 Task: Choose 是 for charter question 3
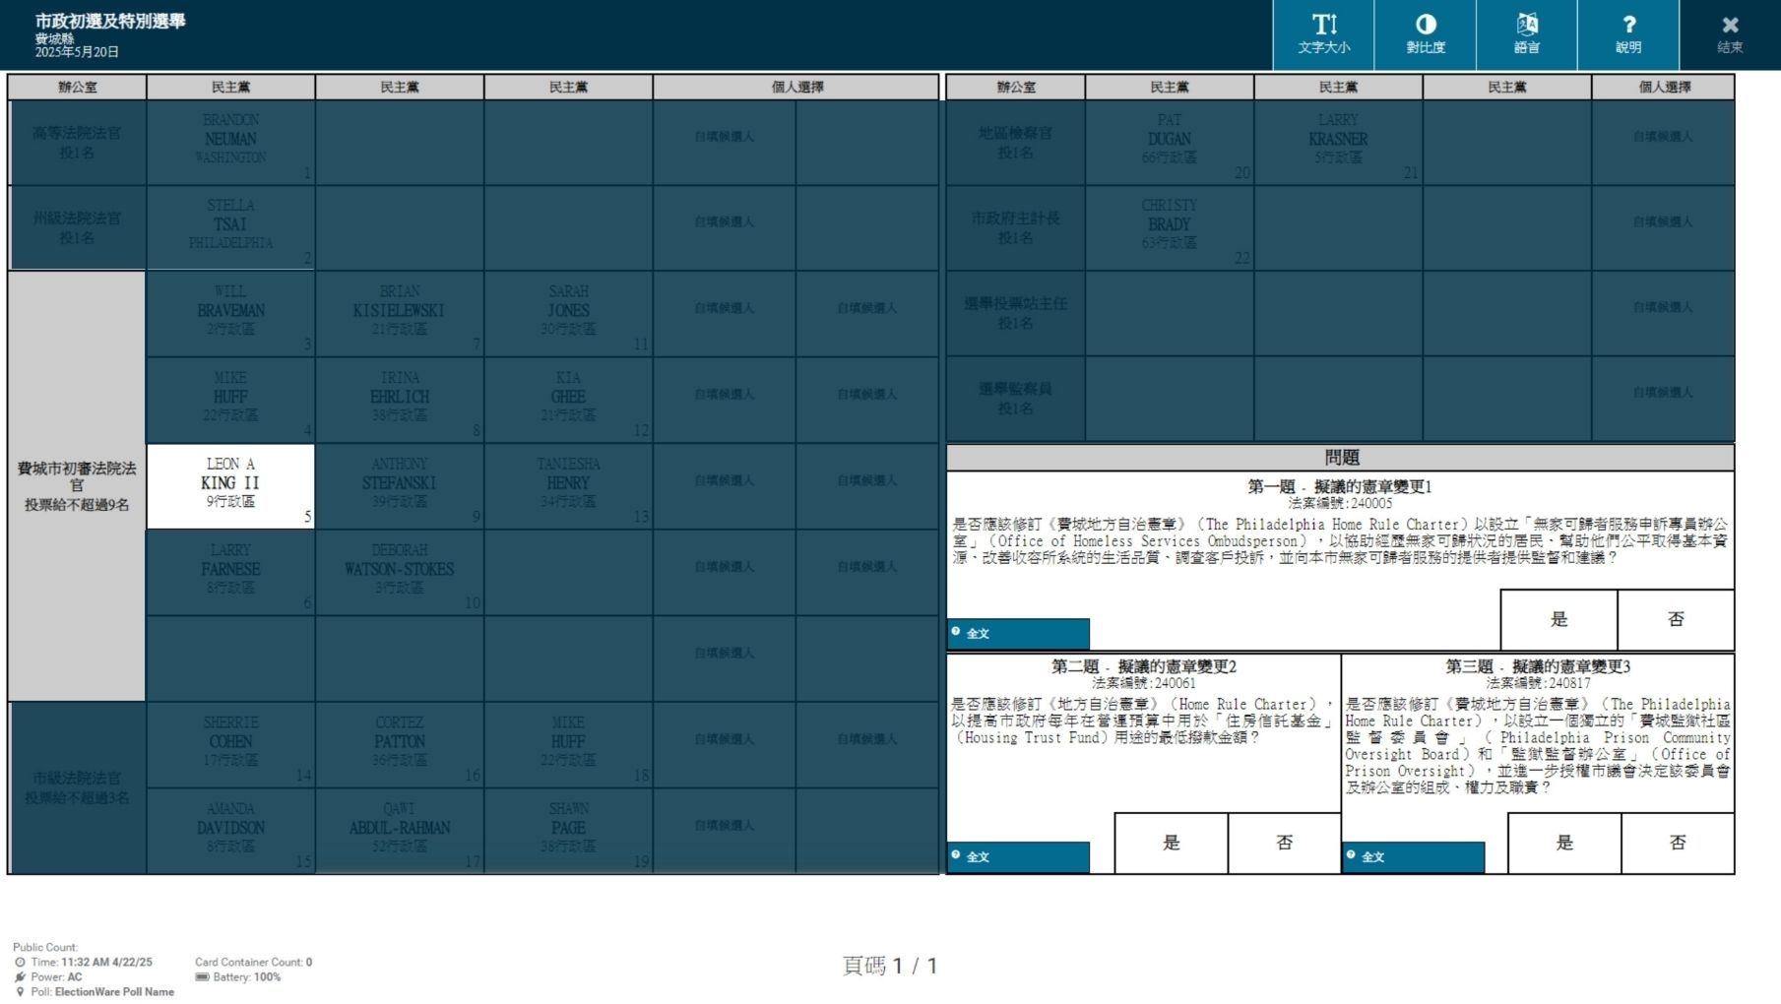tap(1564, 843)
